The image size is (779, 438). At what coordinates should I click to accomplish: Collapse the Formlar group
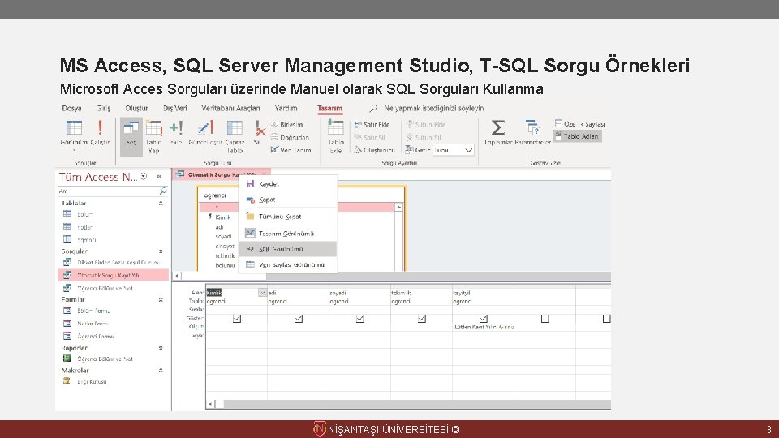[x=161, y=300]
